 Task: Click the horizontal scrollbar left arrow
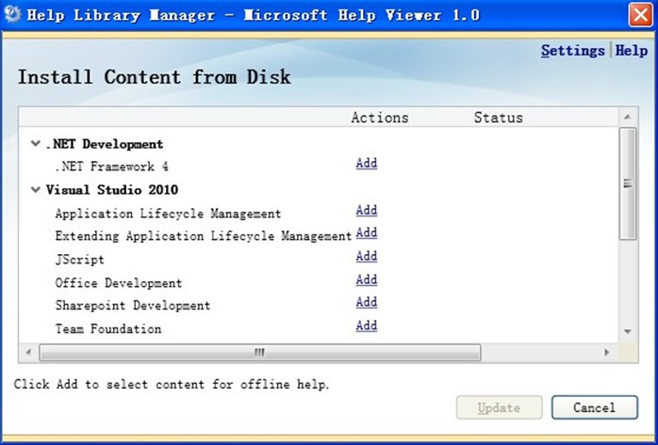click(x=28, y=353)
